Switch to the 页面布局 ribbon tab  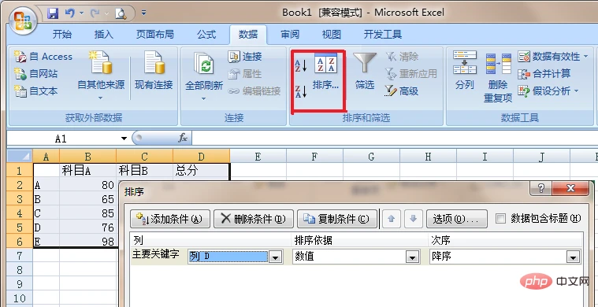[x=155, y=35]
